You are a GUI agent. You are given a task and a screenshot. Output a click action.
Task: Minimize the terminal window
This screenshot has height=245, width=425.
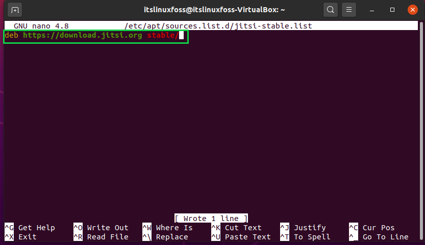372,10
